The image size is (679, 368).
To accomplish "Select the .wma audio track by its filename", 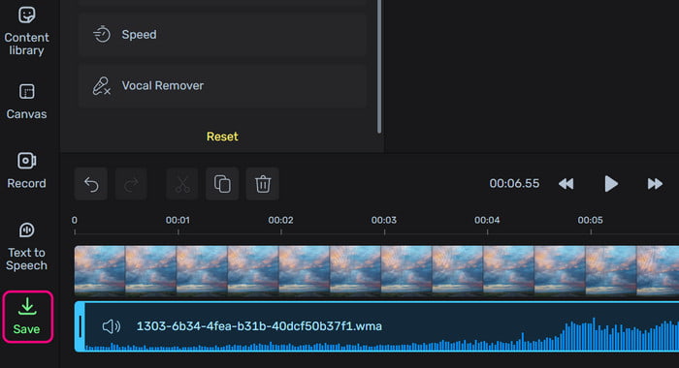I will pos(259,326).
